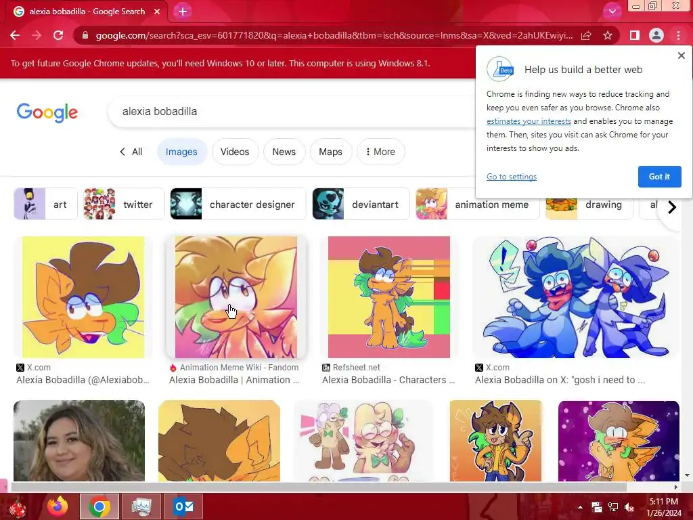This screenshot has width=693, height=520.
Task: Click Refsheet.net source label
Action: (356, 368)
